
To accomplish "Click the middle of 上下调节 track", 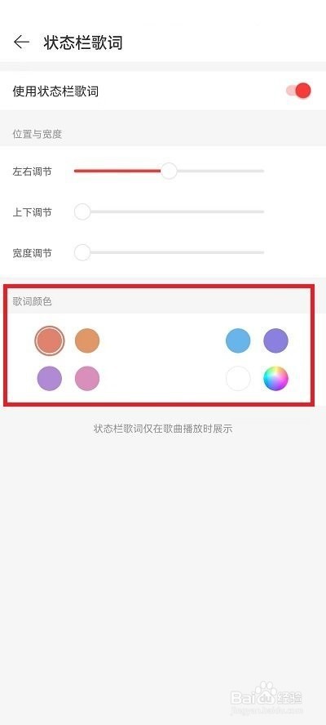I will tap(169, 211).
